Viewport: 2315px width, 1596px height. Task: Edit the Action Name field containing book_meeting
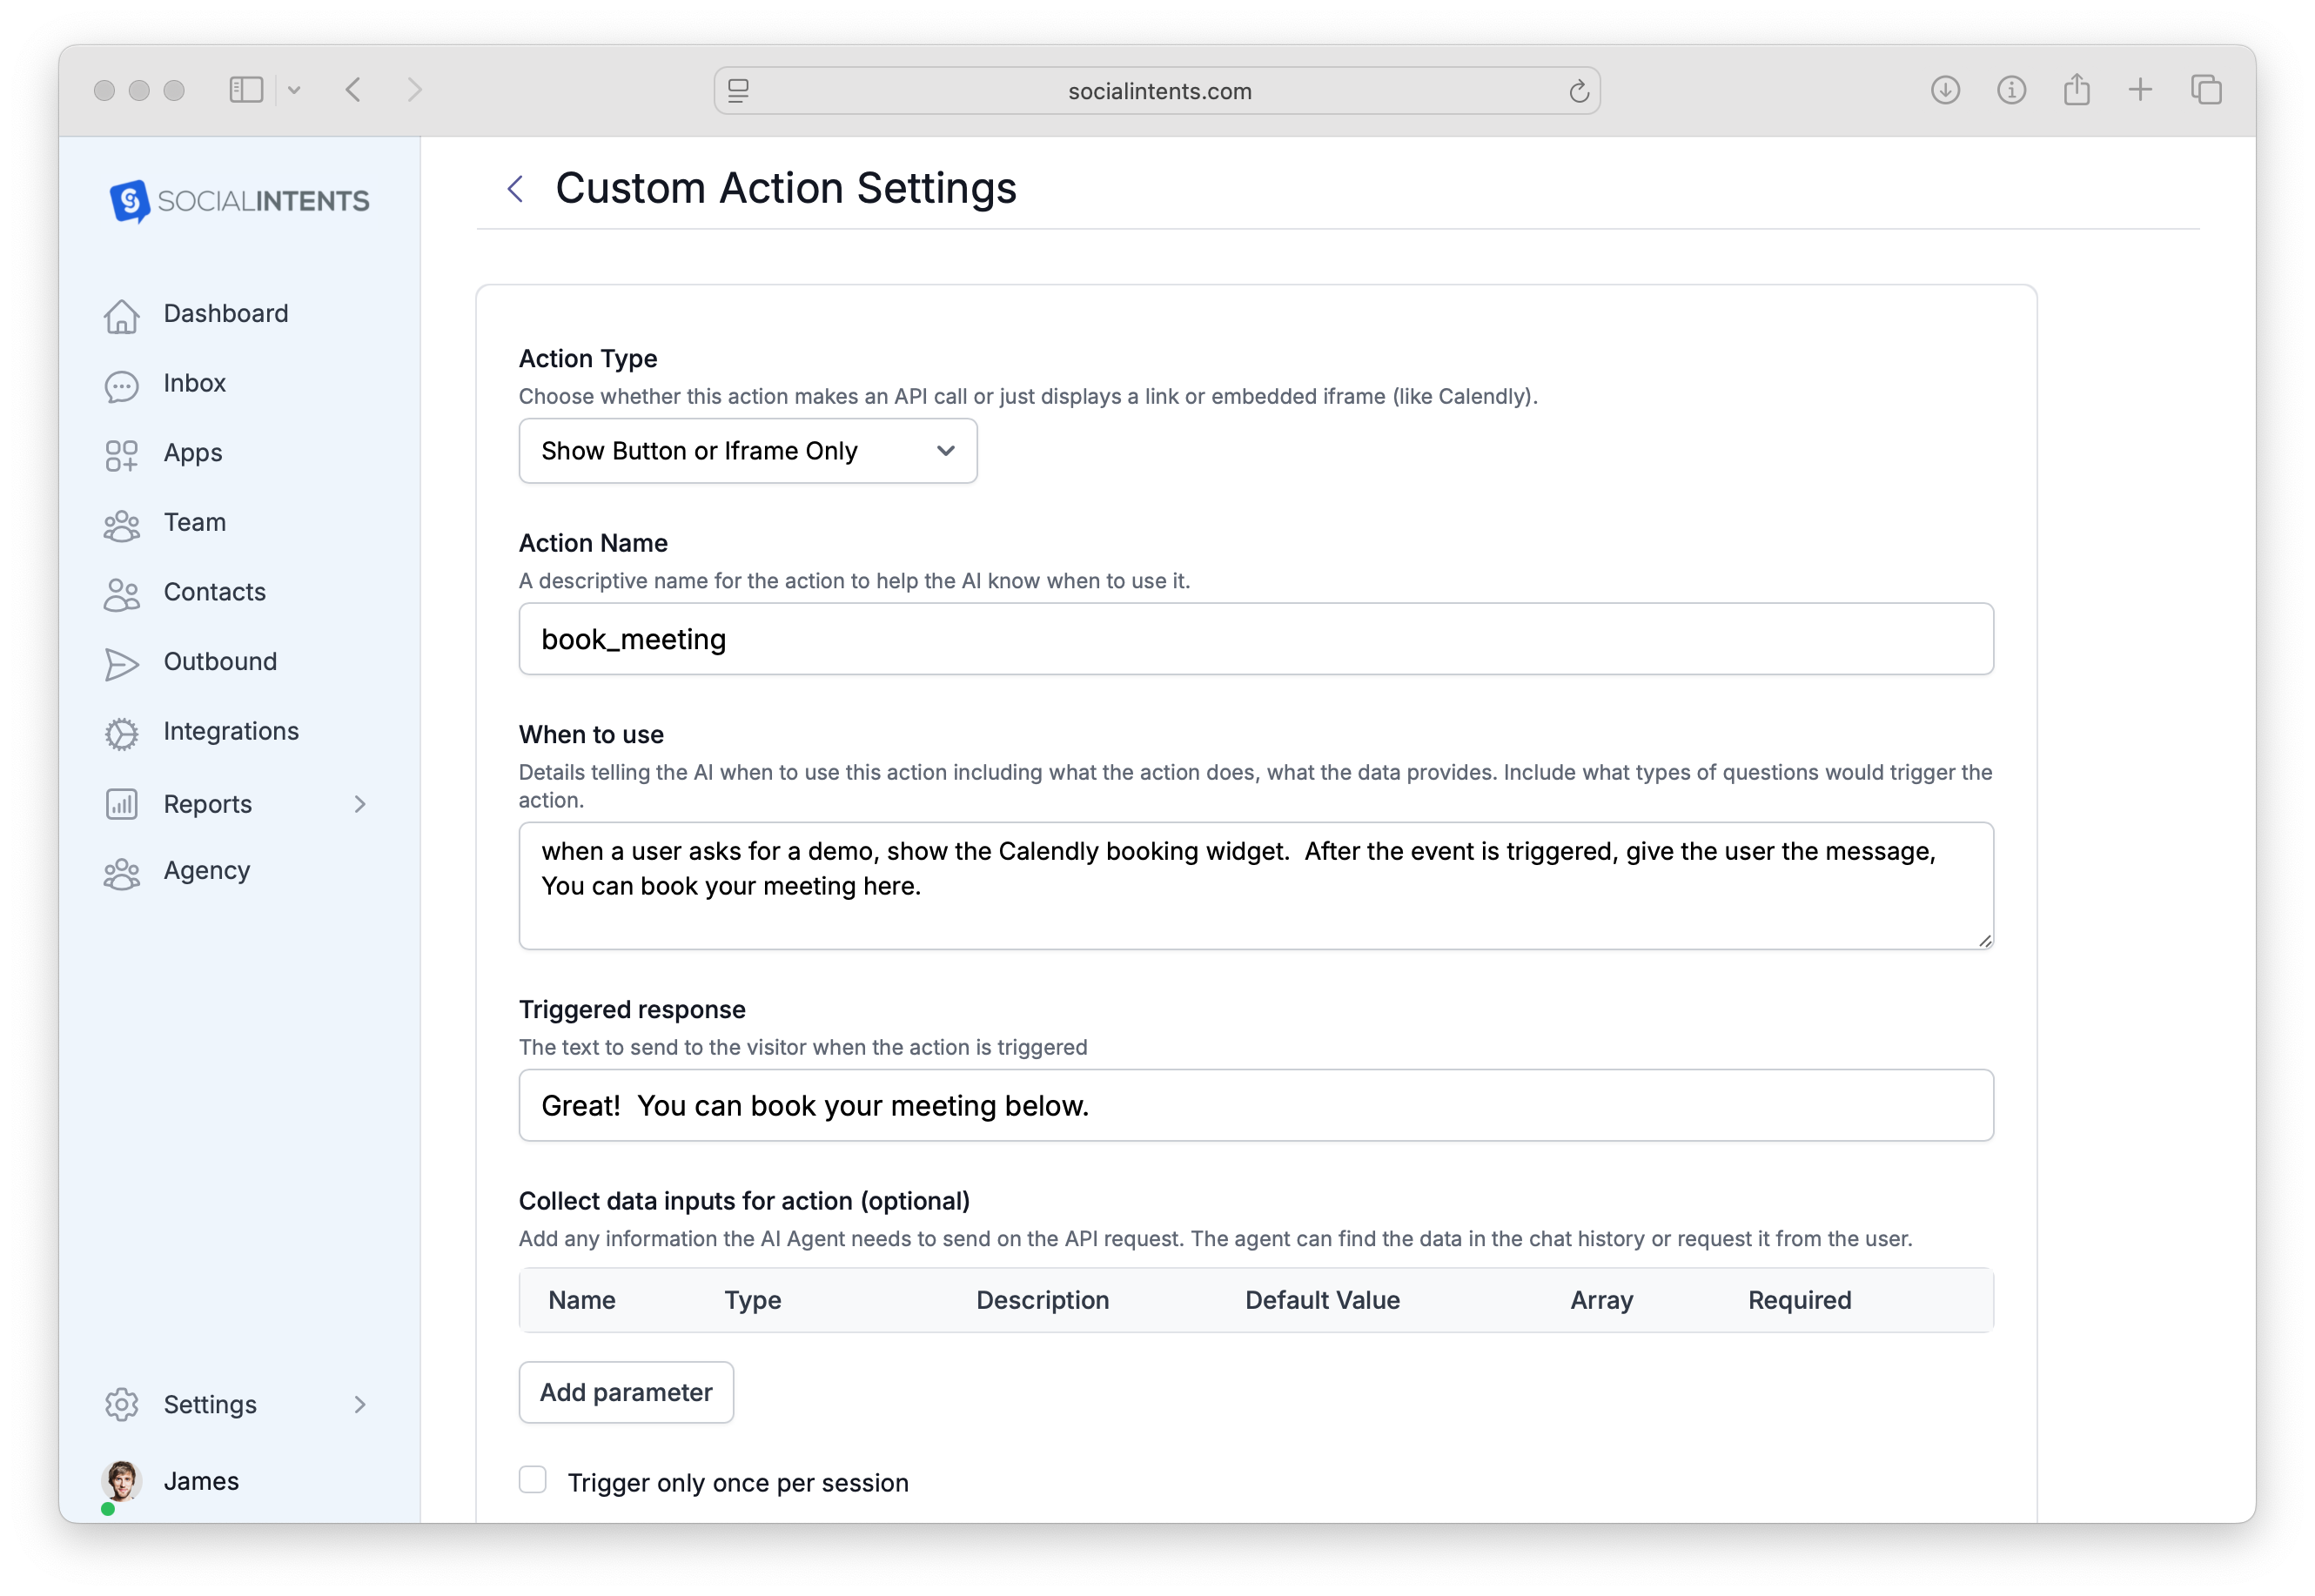tap(1255, 639)
